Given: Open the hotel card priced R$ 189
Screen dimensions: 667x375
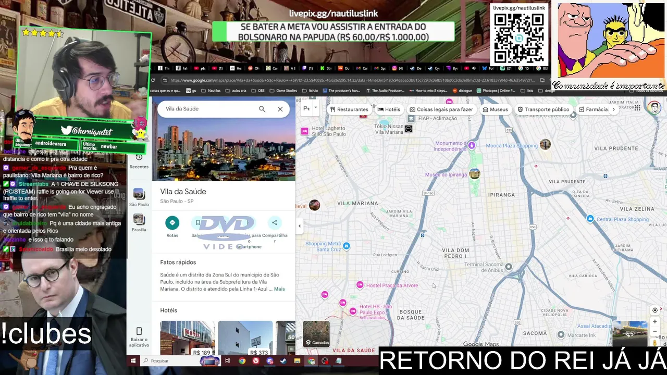Looking at the screenshot, I should pos(188,339).
